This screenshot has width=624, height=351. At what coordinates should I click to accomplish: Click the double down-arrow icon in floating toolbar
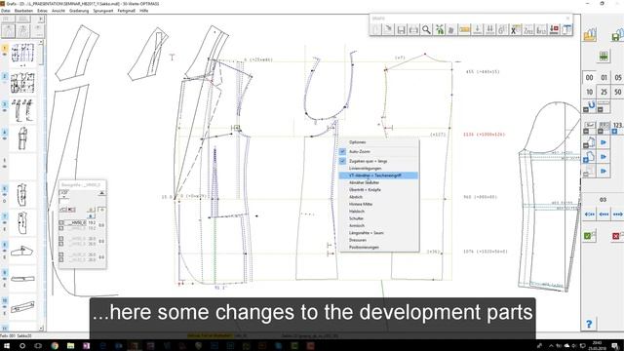[489, 30]
